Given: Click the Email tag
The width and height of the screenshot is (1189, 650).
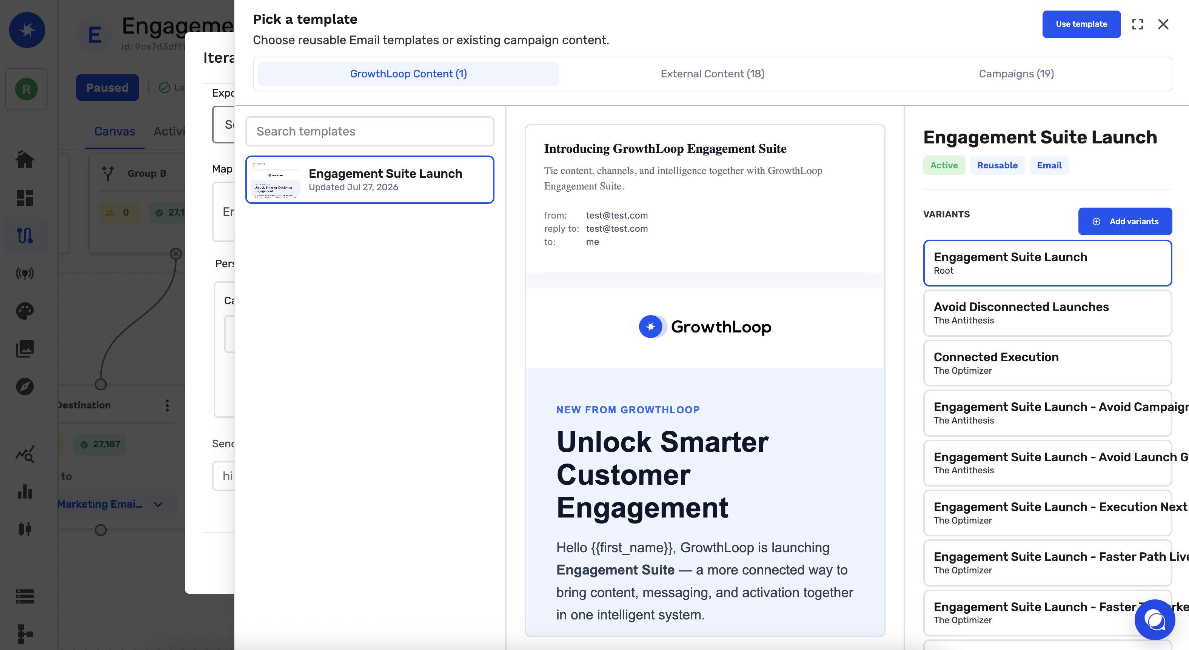Looking at the screenshot, I should (x=1049, y=165).
